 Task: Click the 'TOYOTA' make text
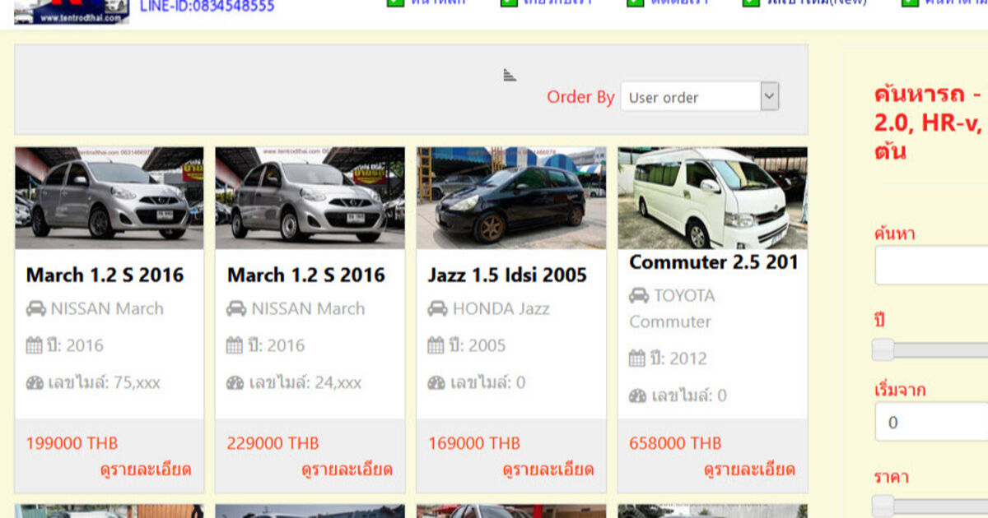[x=685, y=296]
